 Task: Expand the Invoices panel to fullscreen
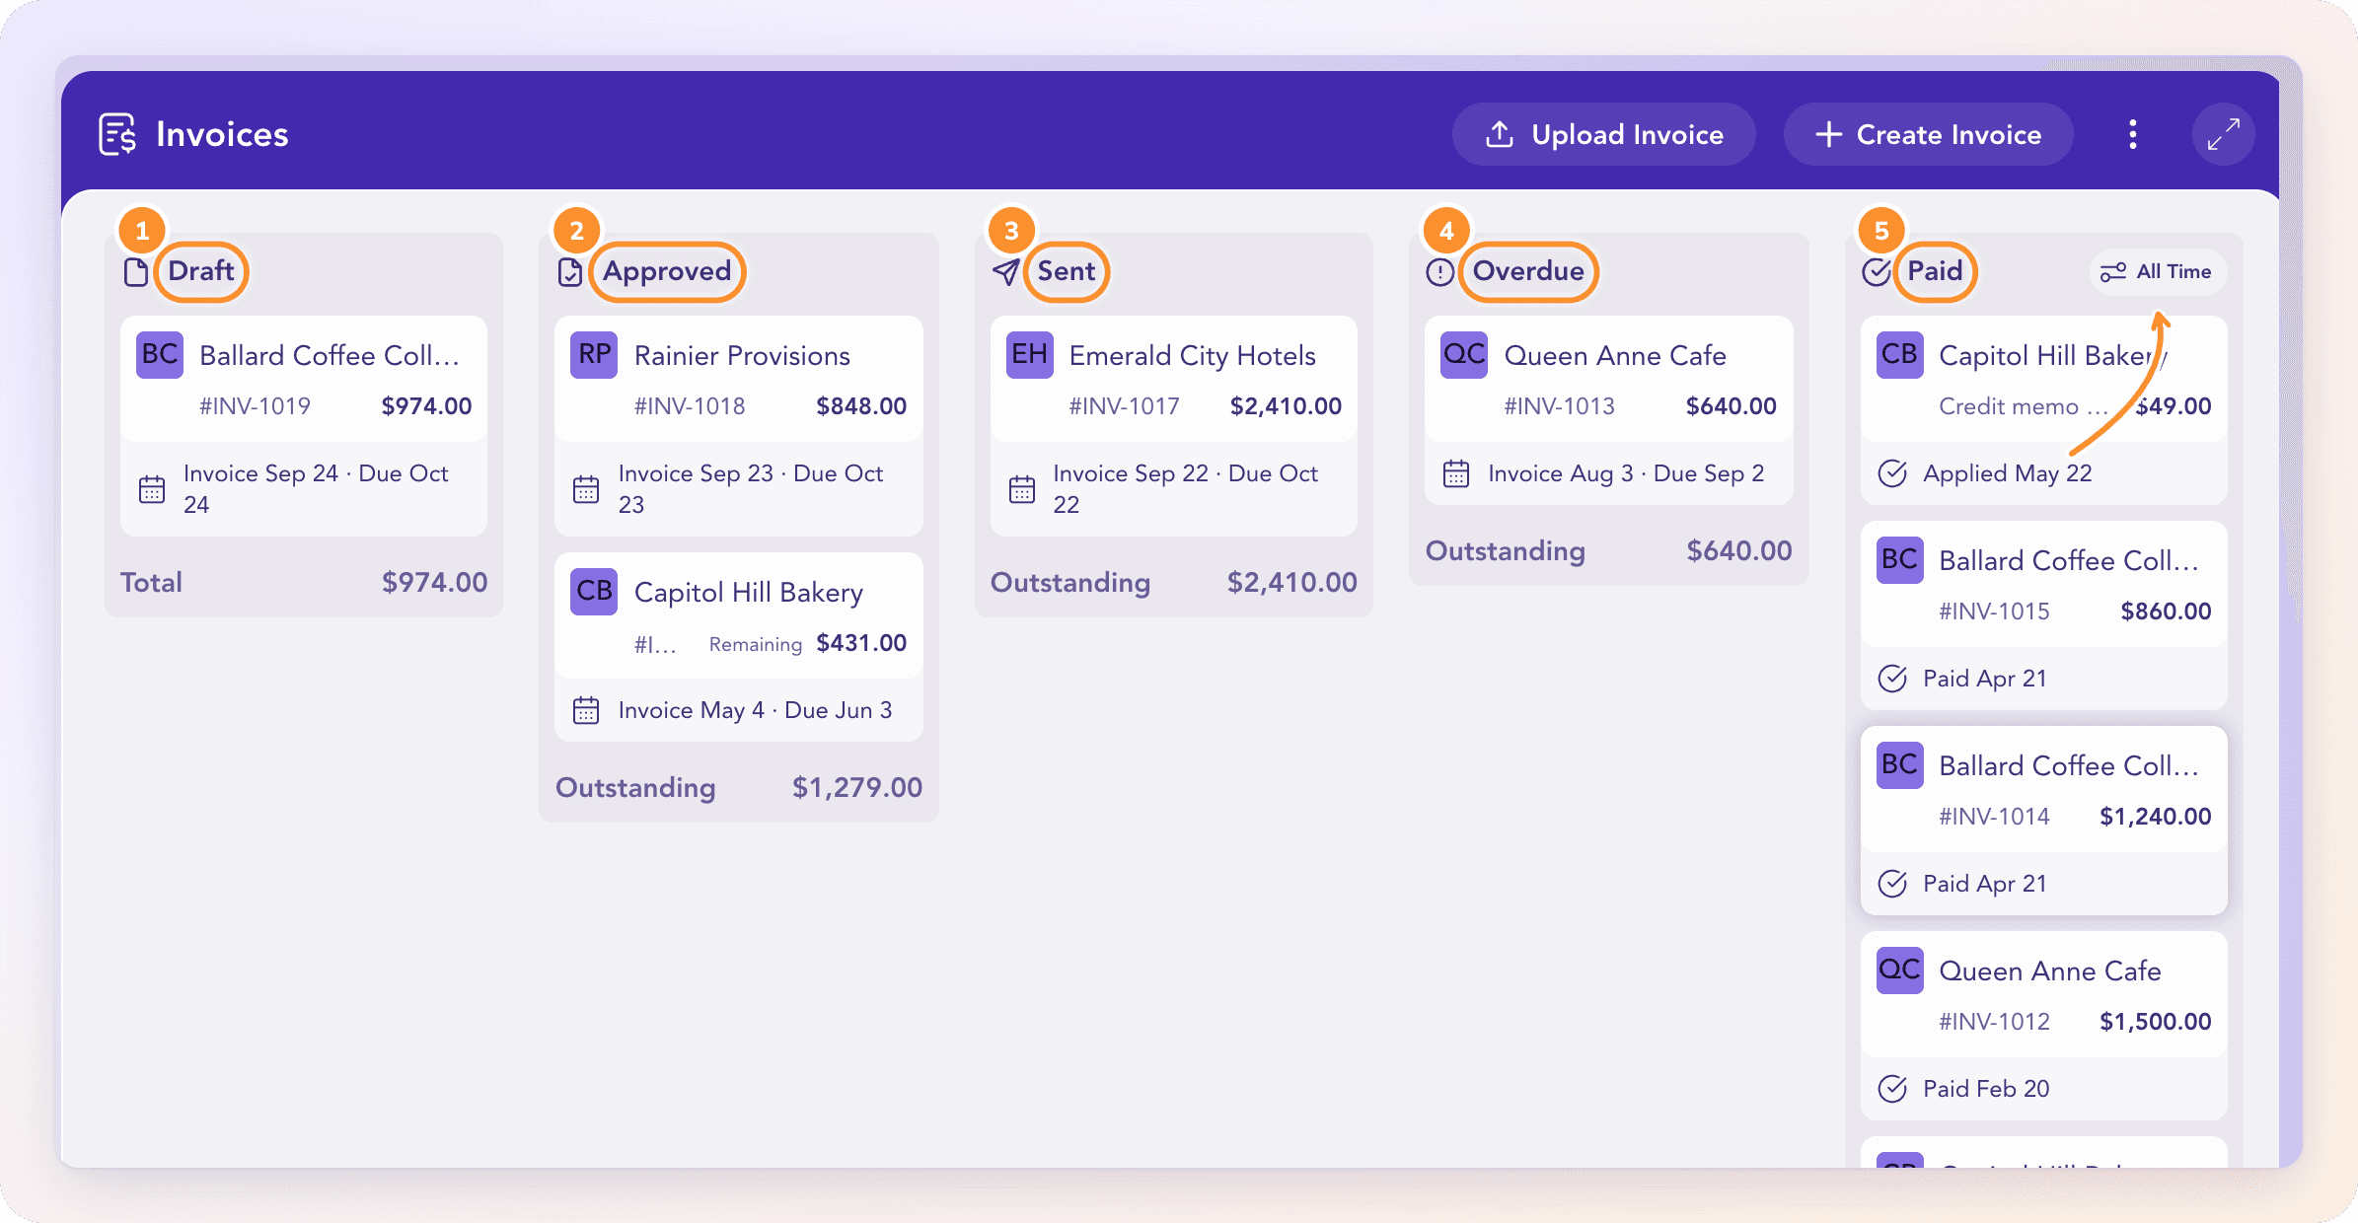tap(2223, 134)
